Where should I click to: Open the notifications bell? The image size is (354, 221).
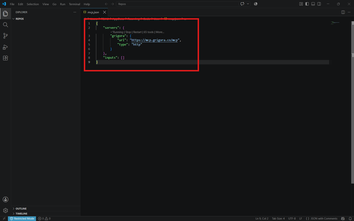[350, 218]
